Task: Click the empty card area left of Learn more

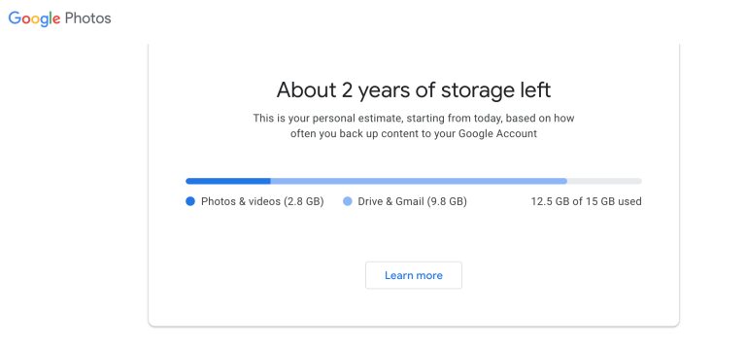Action: 256,275
